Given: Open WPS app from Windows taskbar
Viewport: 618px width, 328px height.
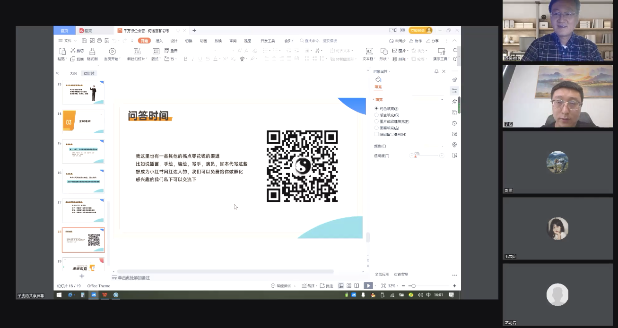Looking at the screenshot, I should [x=104, y=295].
